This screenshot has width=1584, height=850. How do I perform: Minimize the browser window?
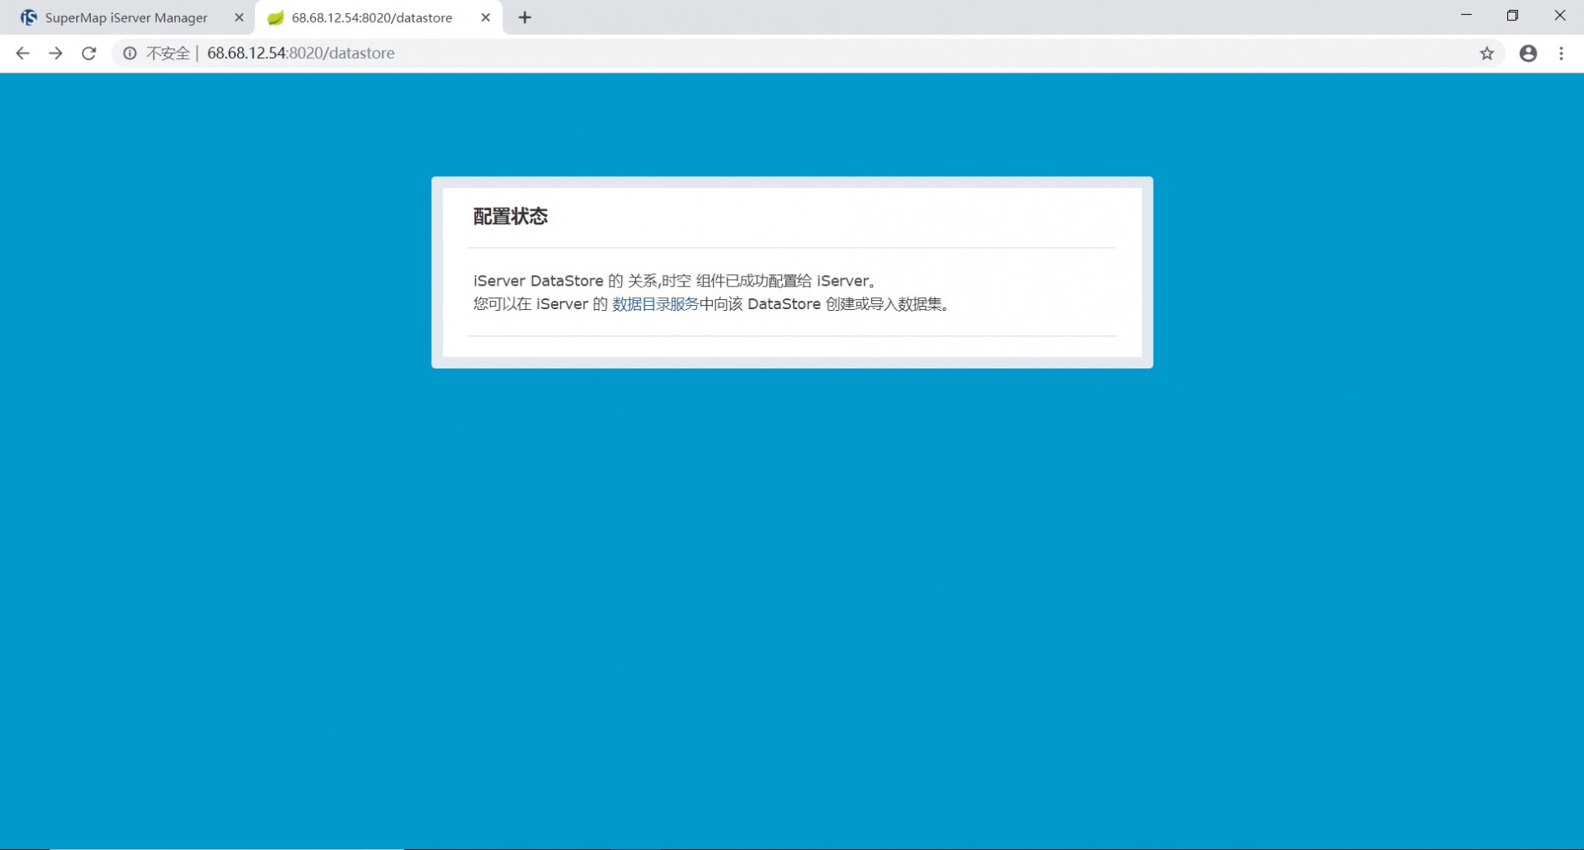coord(1466,16)
